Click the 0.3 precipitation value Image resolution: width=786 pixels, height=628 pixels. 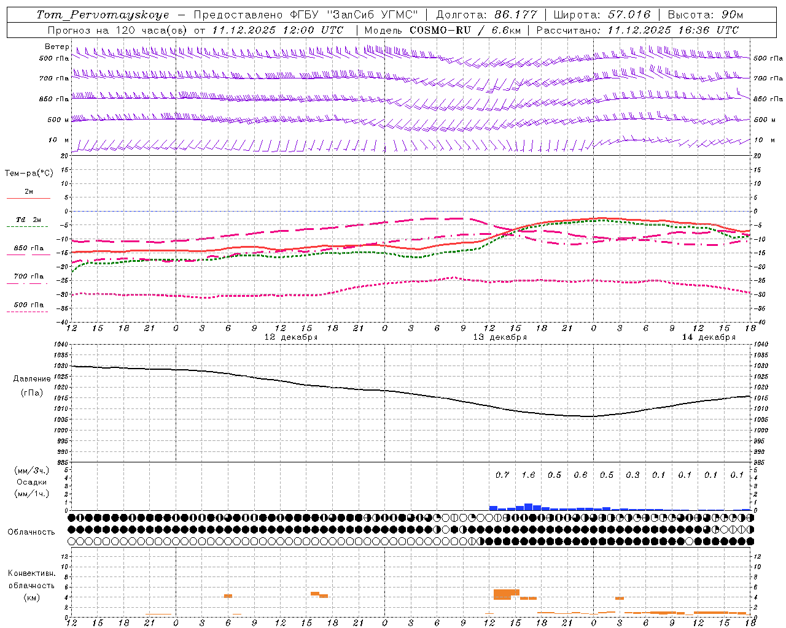(632, 475)
